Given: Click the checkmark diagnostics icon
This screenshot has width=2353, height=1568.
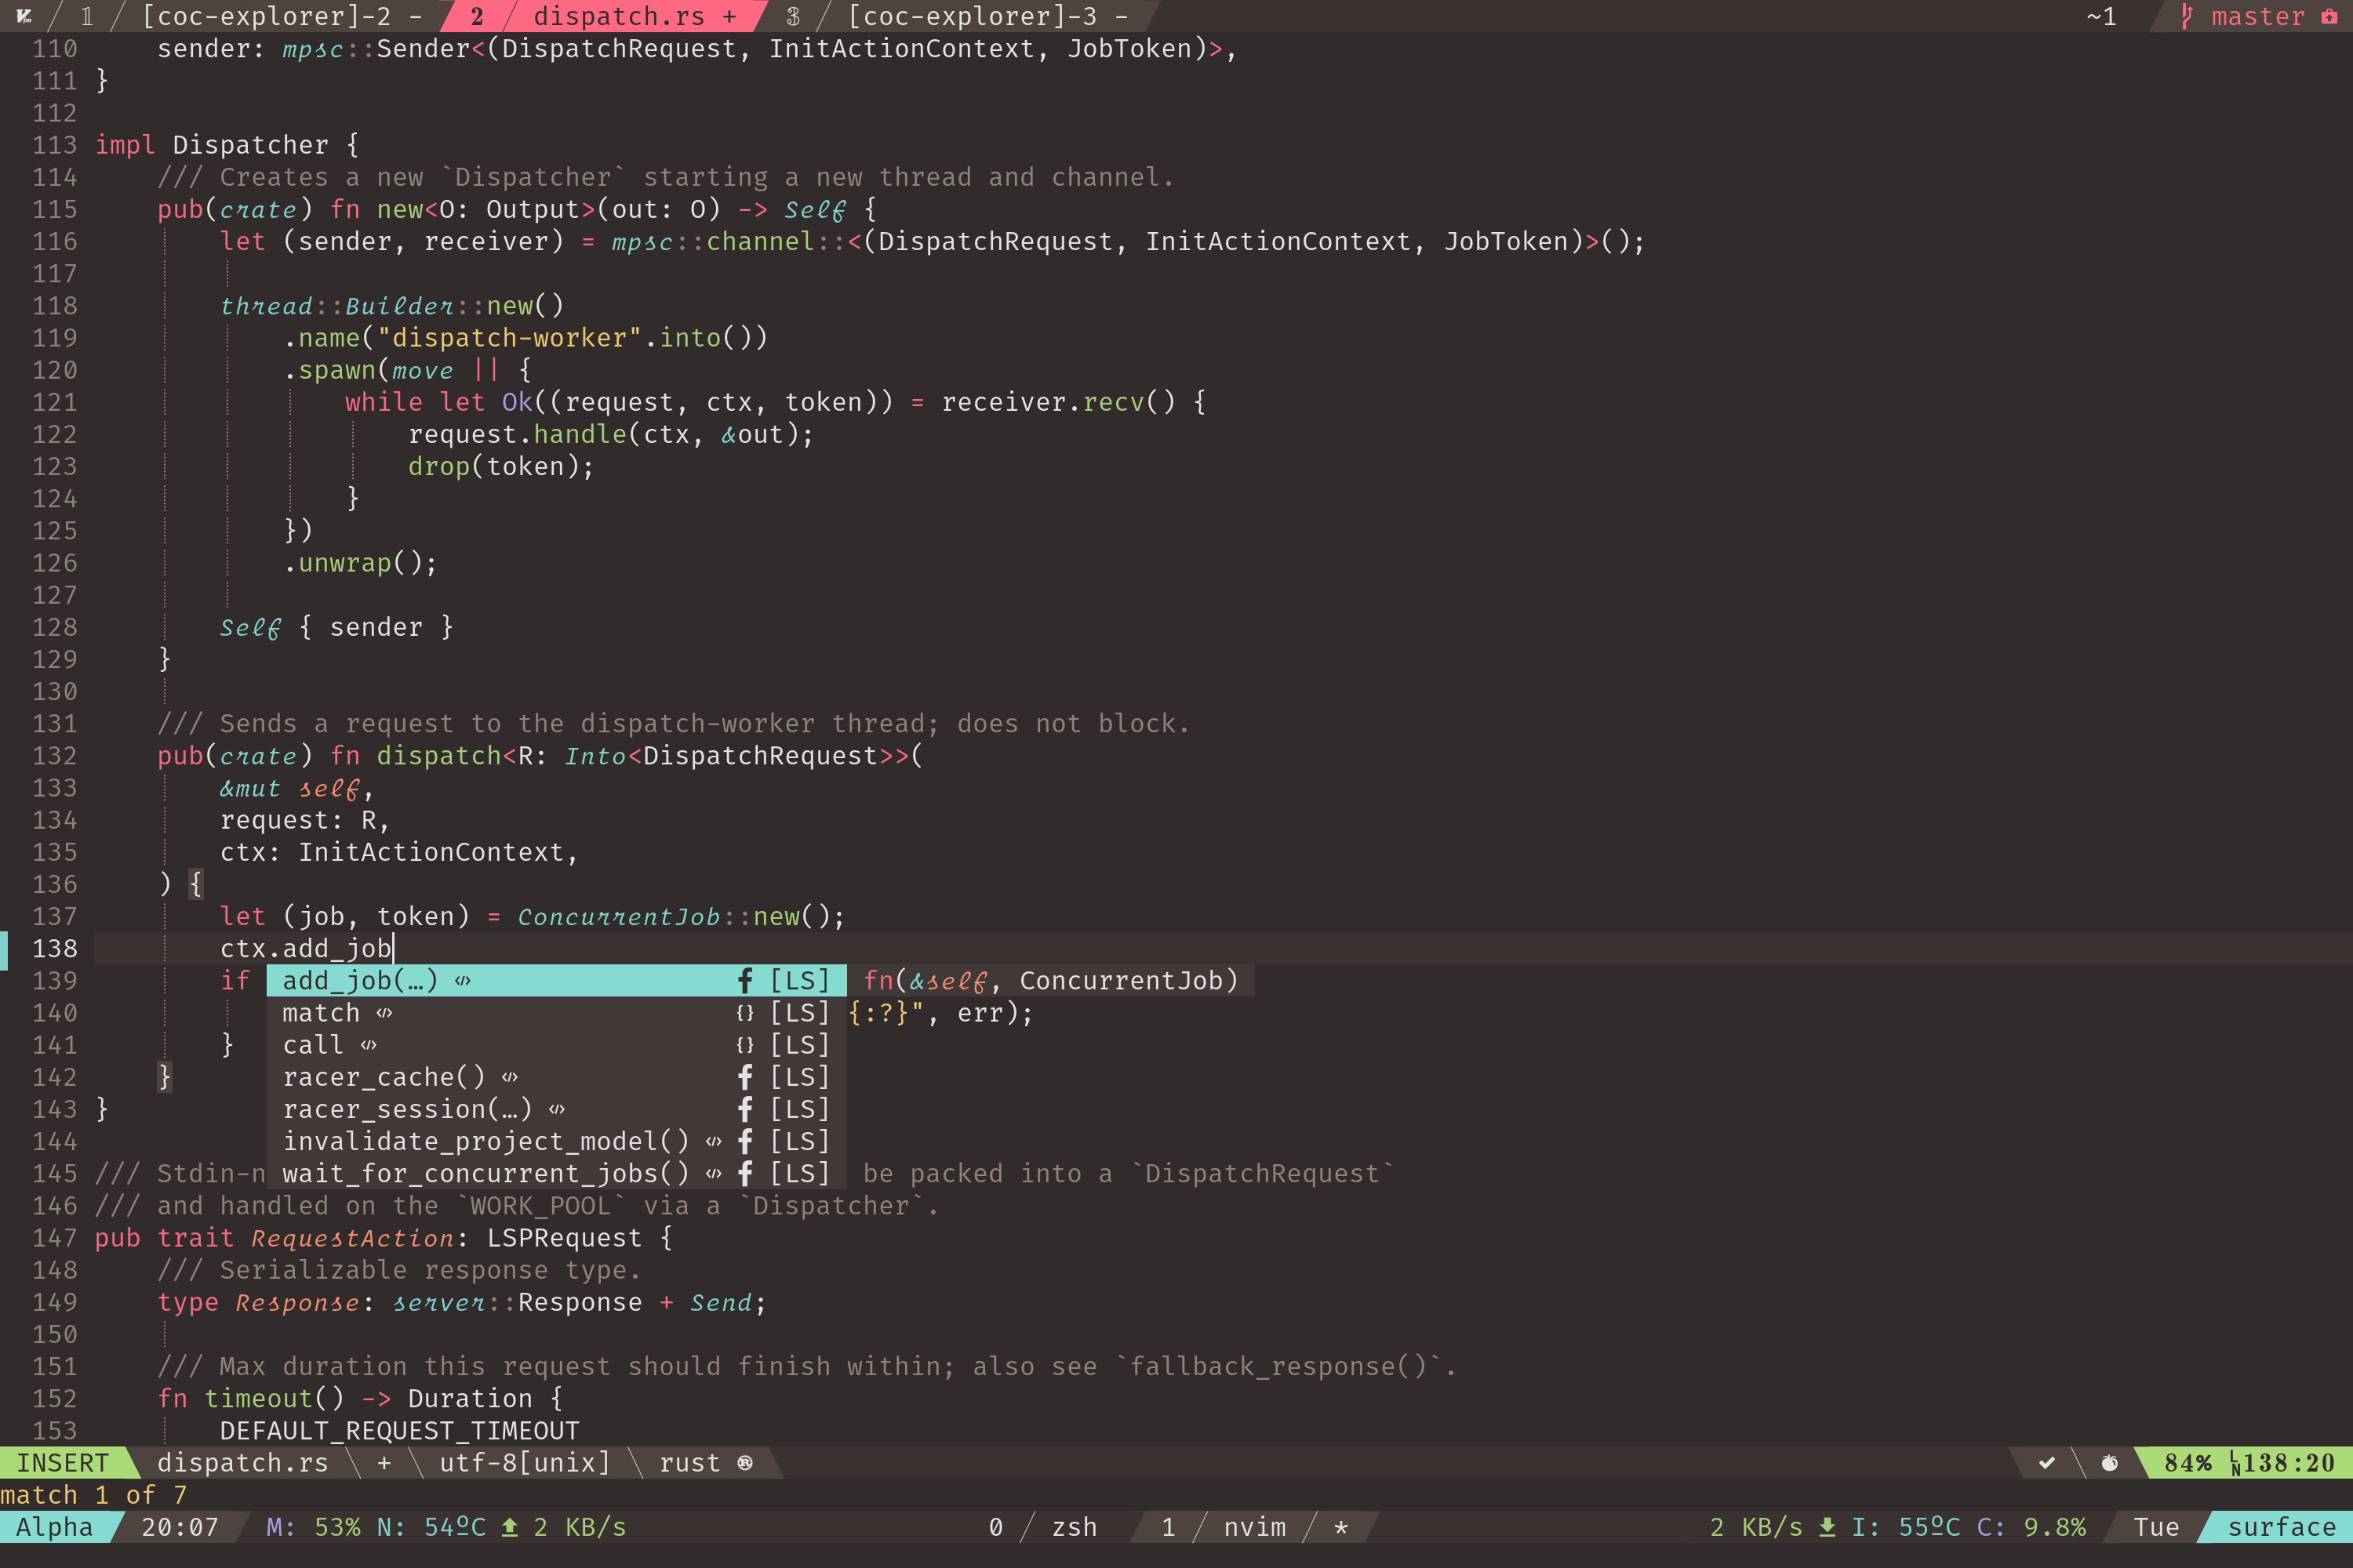Looking at the screenshot, I should [2047, 1463].
